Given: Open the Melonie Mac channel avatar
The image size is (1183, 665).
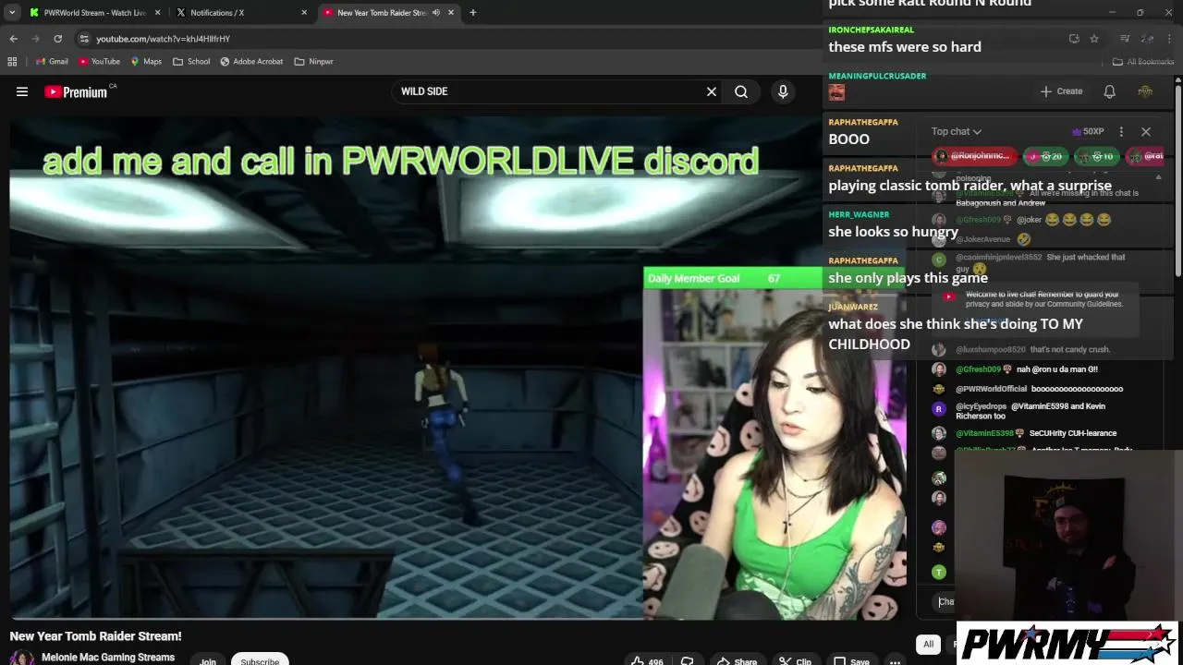Looking at the screenshot, I should coord(22,659).
